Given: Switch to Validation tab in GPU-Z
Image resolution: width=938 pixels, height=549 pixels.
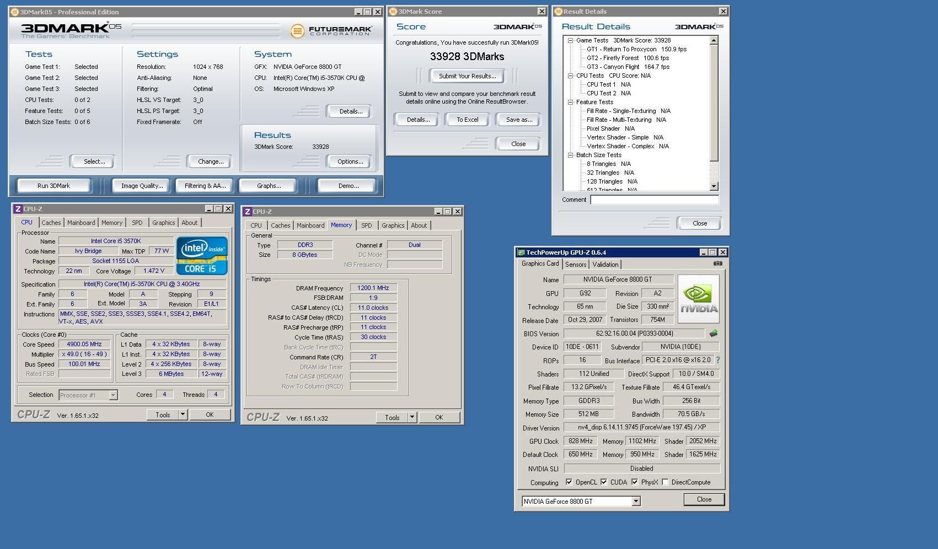Looking at the screenshot, I should tap(605, 265).
